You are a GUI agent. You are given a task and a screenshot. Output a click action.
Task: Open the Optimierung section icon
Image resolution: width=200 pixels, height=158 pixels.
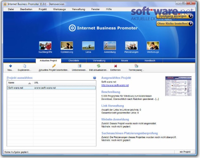tap(67, 46)
